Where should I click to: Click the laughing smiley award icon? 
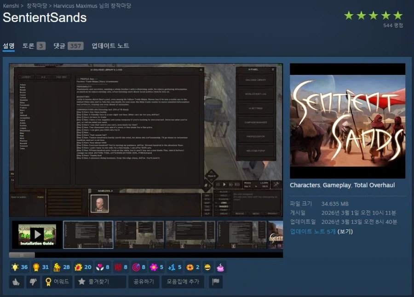click(207, 267)
